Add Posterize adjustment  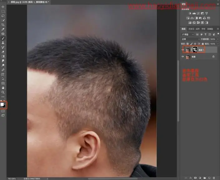[194, 23]
